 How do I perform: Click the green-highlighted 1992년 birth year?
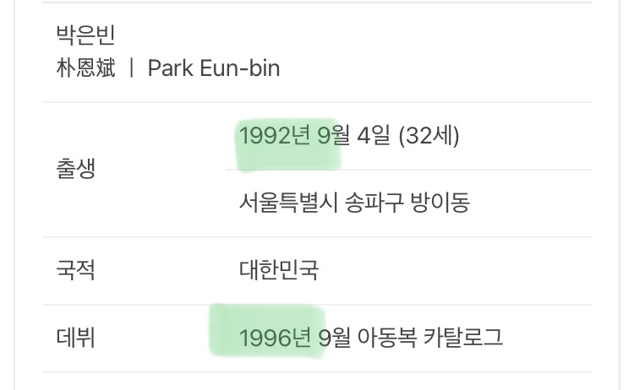(x=275, y=135)
